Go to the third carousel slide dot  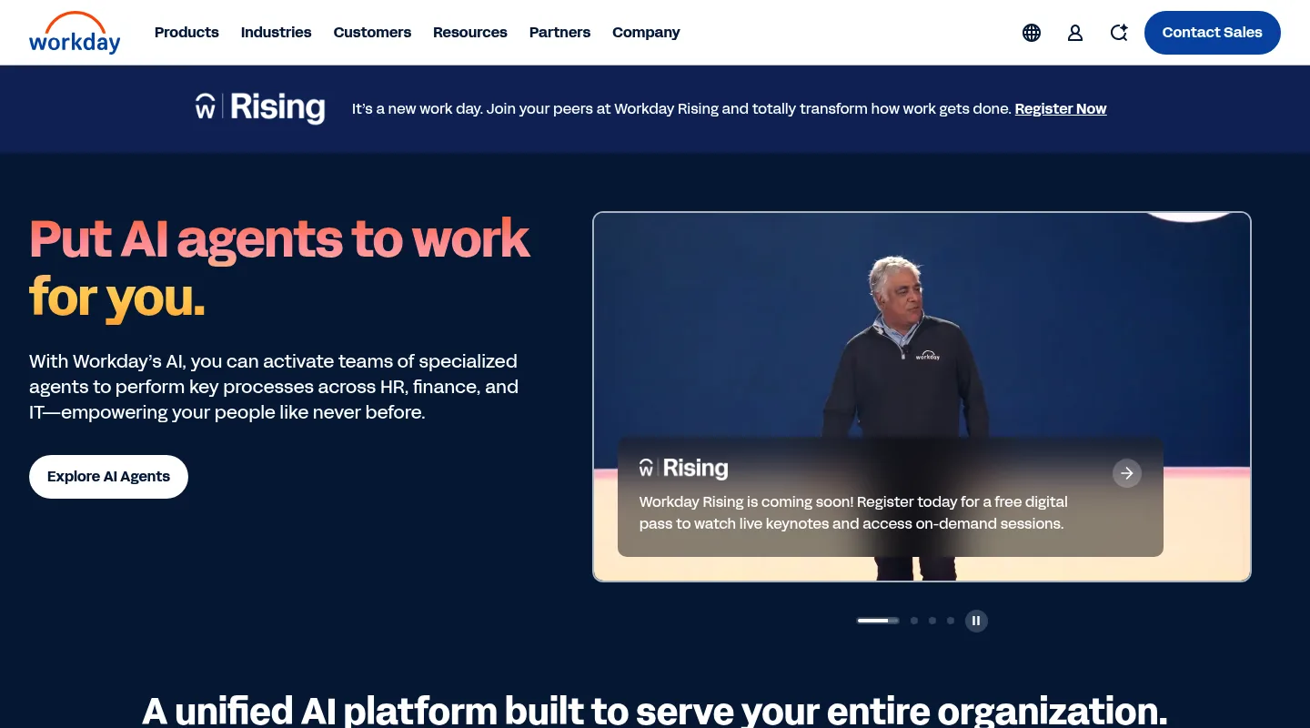coord(932,621)
